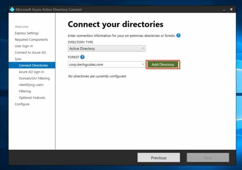Open the Forest combo box arrow
This screenshot has width=242, height=170.
(x=143, y=64)
